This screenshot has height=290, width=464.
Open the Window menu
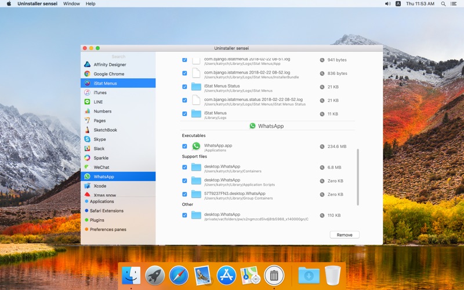click(x=71, y=3)
